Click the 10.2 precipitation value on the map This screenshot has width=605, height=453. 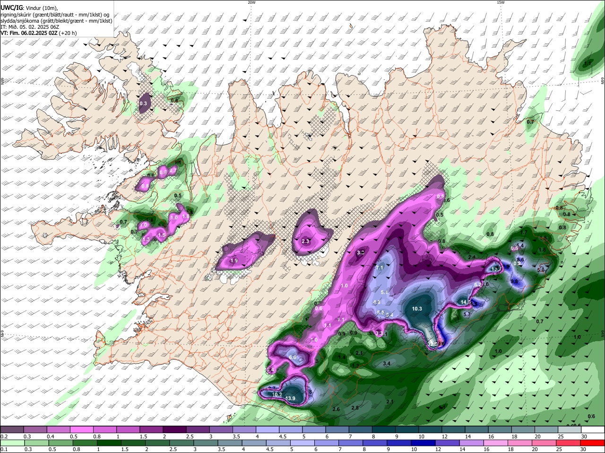(x=277, y=394)
